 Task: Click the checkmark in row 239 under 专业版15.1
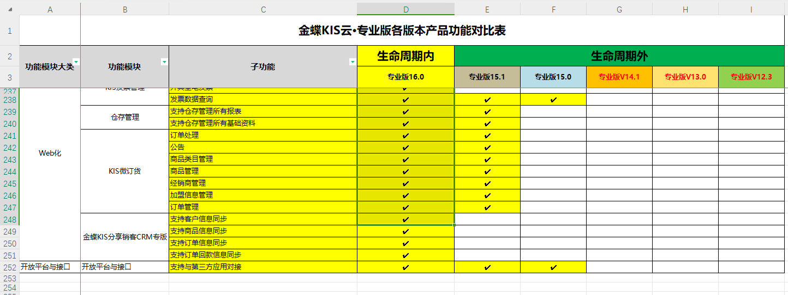pos(487,112)
